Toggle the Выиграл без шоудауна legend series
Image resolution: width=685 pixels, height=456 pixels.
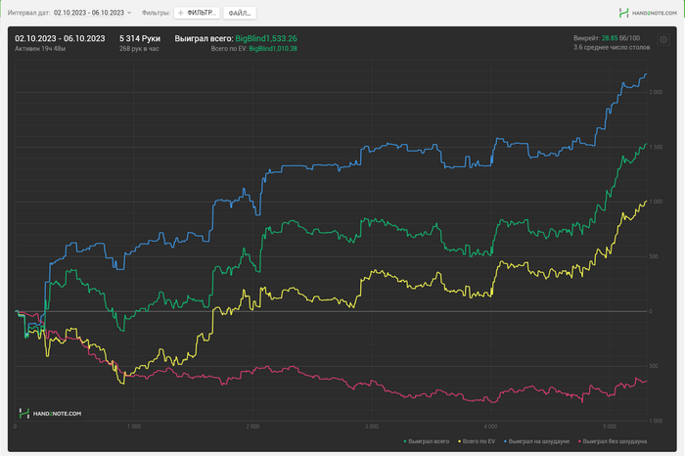pos(612,441)
